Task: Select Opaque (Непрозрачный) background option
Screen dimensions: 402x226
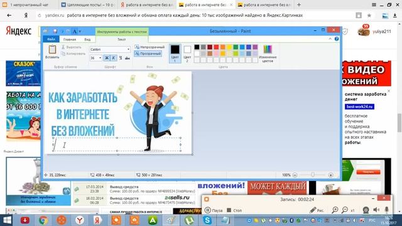Action: click(149, 47)
